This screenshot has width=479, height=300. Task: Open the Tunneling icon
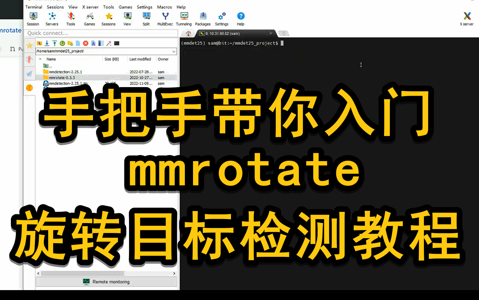point(184,19)
